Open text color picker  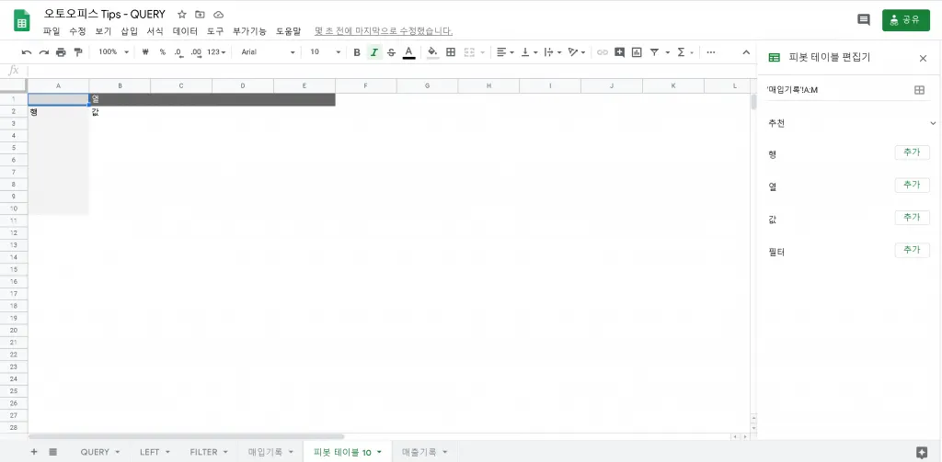pyautogui.click(x=408, y=52)
